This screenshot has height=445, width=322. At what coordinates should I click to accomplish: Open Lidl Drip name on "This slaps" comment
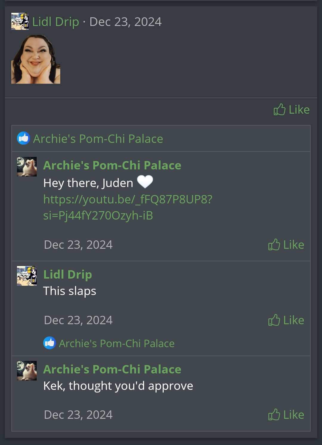point(68,275)
